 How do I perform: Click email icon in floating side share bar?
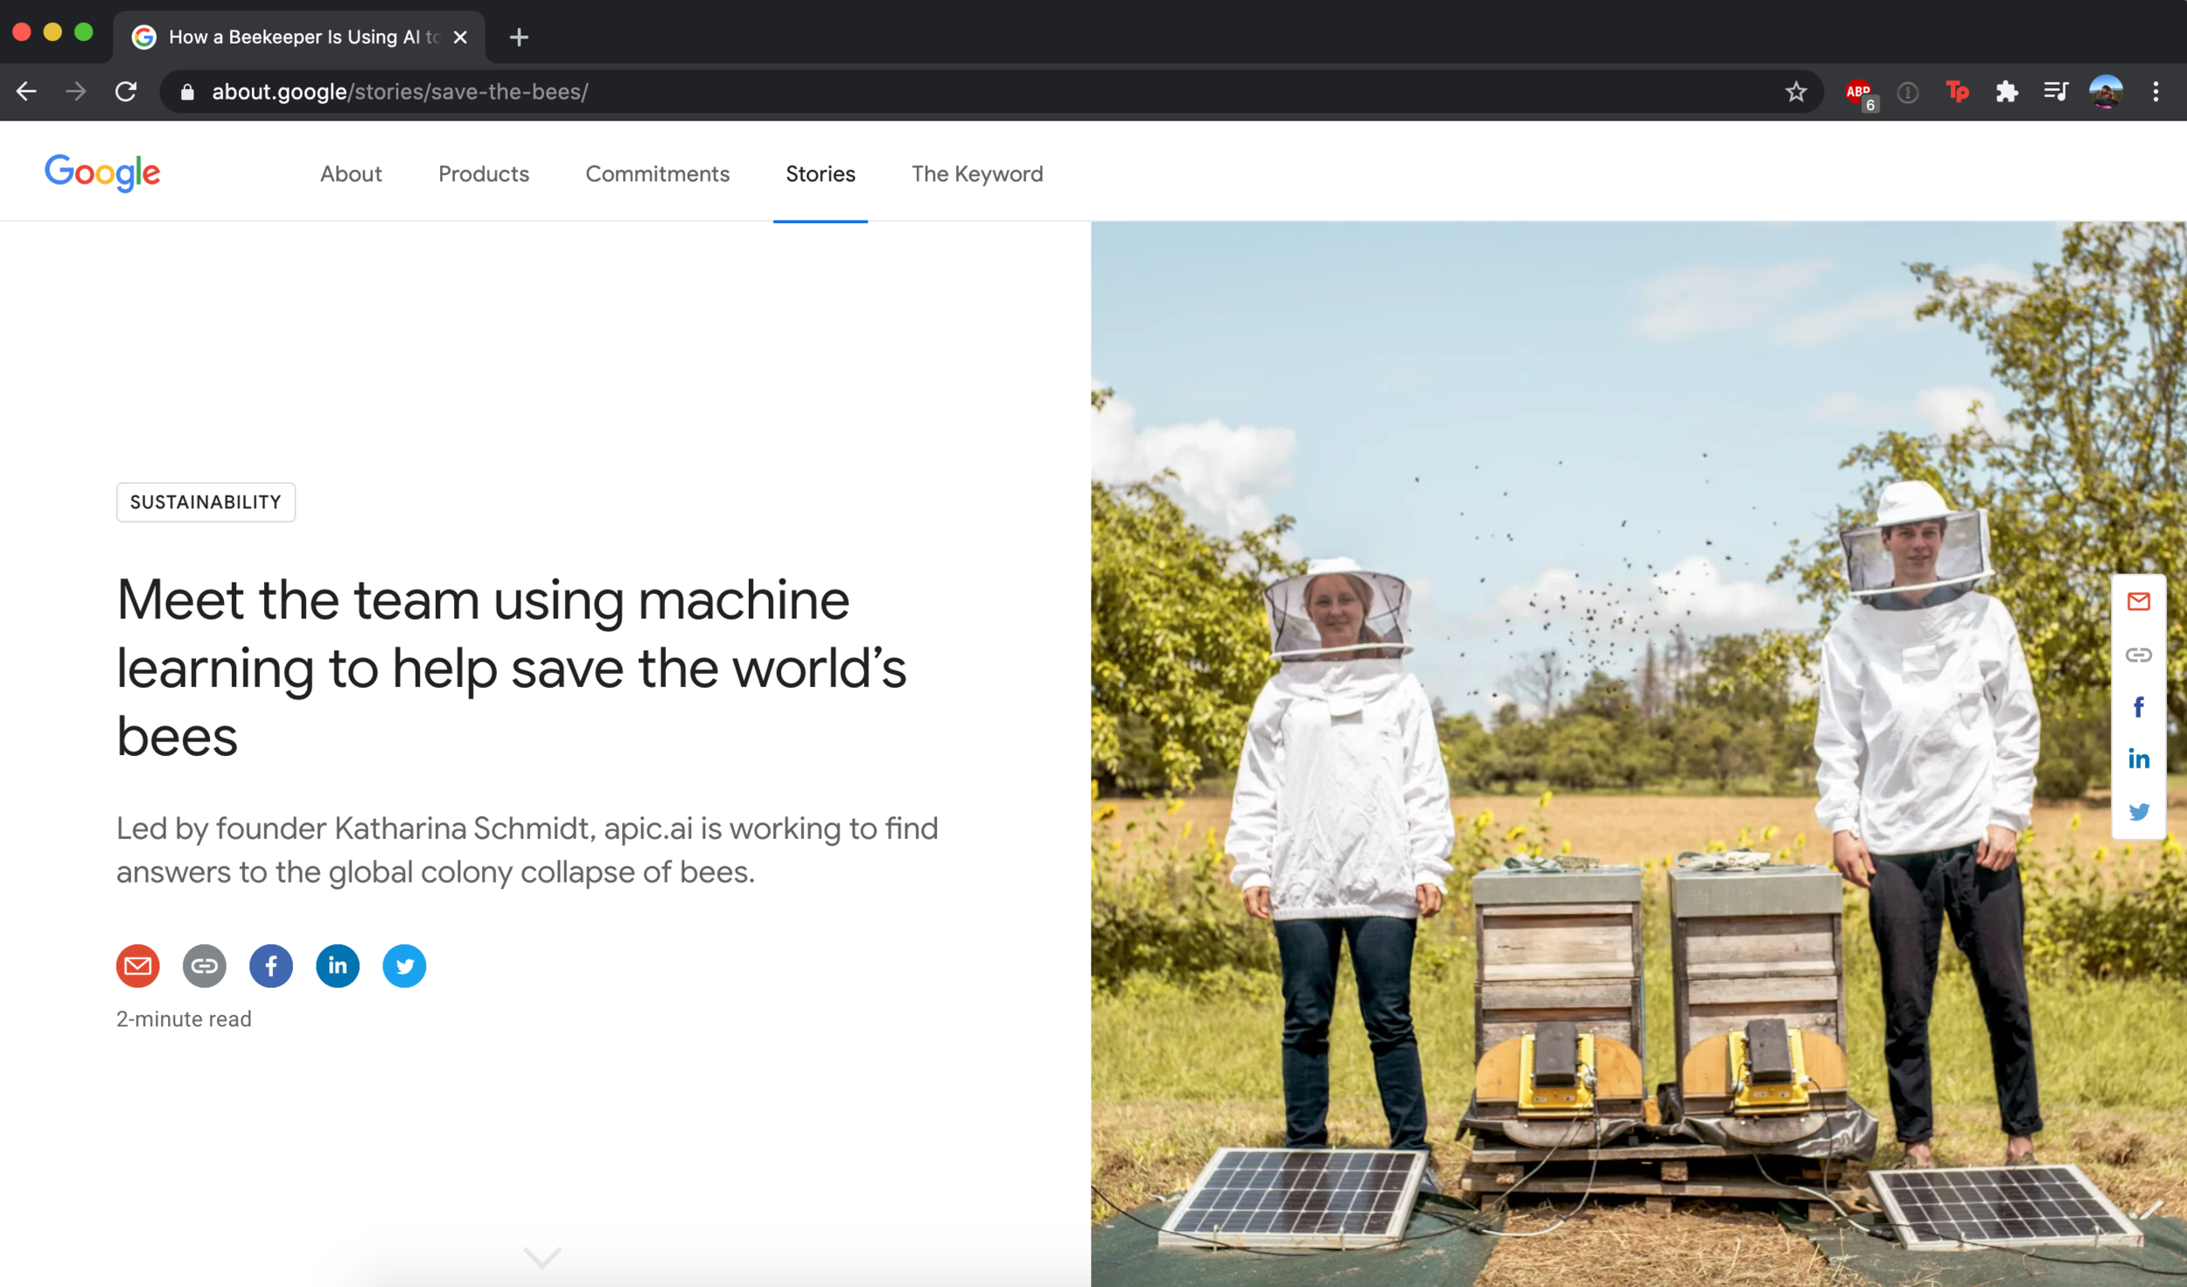(2138, 602)
